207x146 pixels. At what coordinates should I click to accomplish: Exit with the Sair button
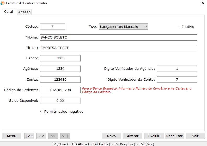tap(195, 136)
